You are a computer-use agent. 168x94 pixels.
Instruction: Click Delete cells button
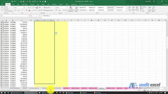133,9
